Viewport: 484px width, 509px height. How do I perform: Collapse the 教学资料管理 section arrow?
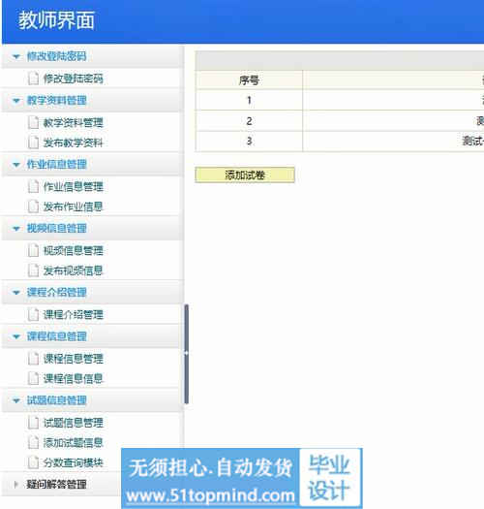15,101
